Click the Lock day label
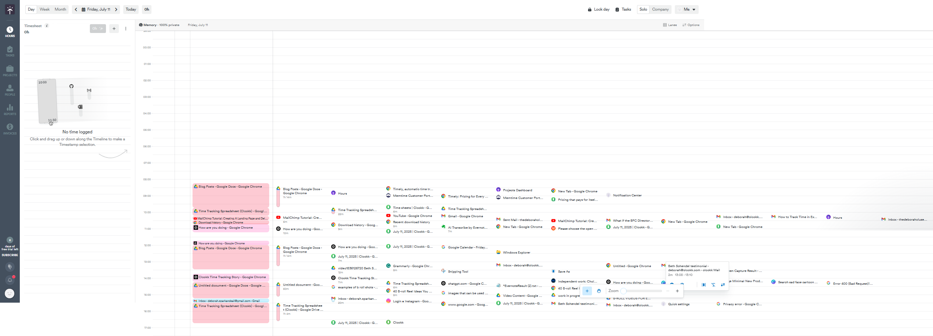This screenshot has width=933, height=336. [x=601, y=10]
